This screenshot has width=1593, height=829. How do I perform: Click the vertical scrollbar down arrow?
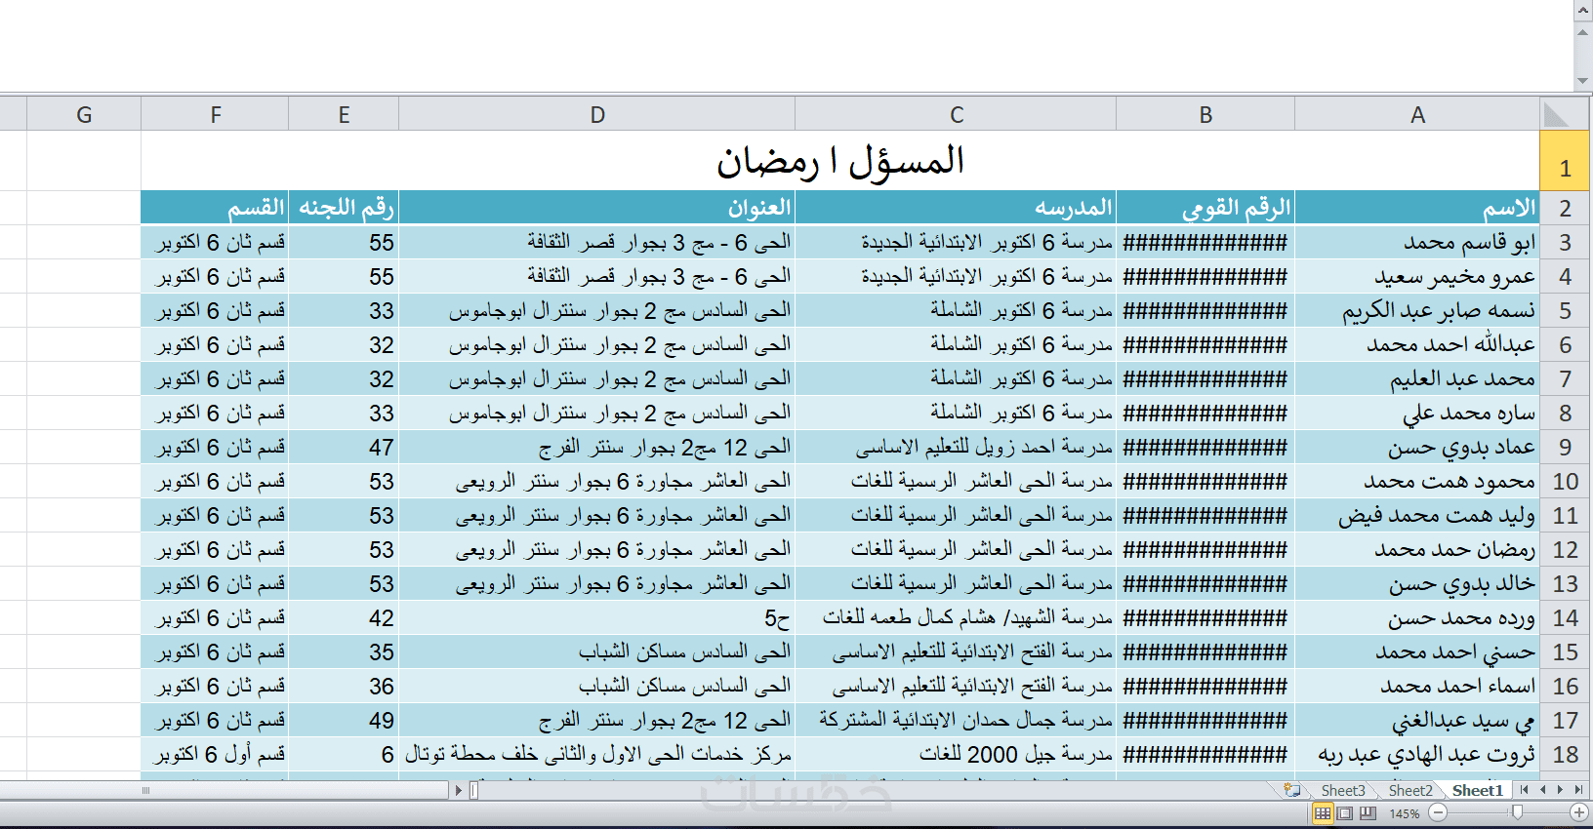[1582, 82]
